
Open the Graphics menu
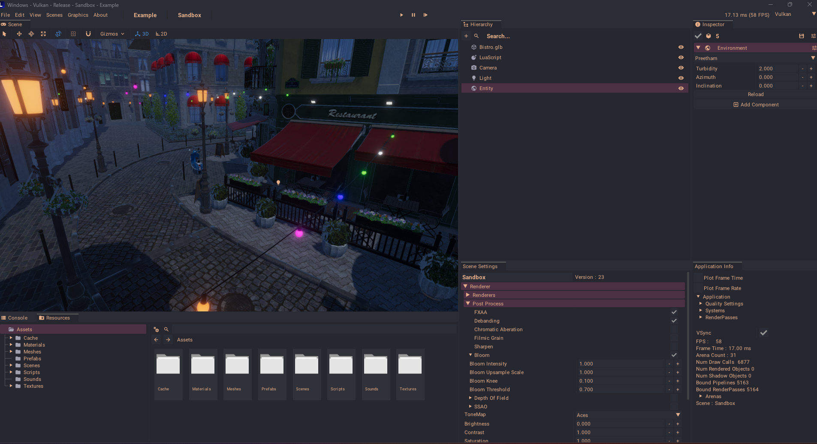pyautogui.click(x=78, y=15)
